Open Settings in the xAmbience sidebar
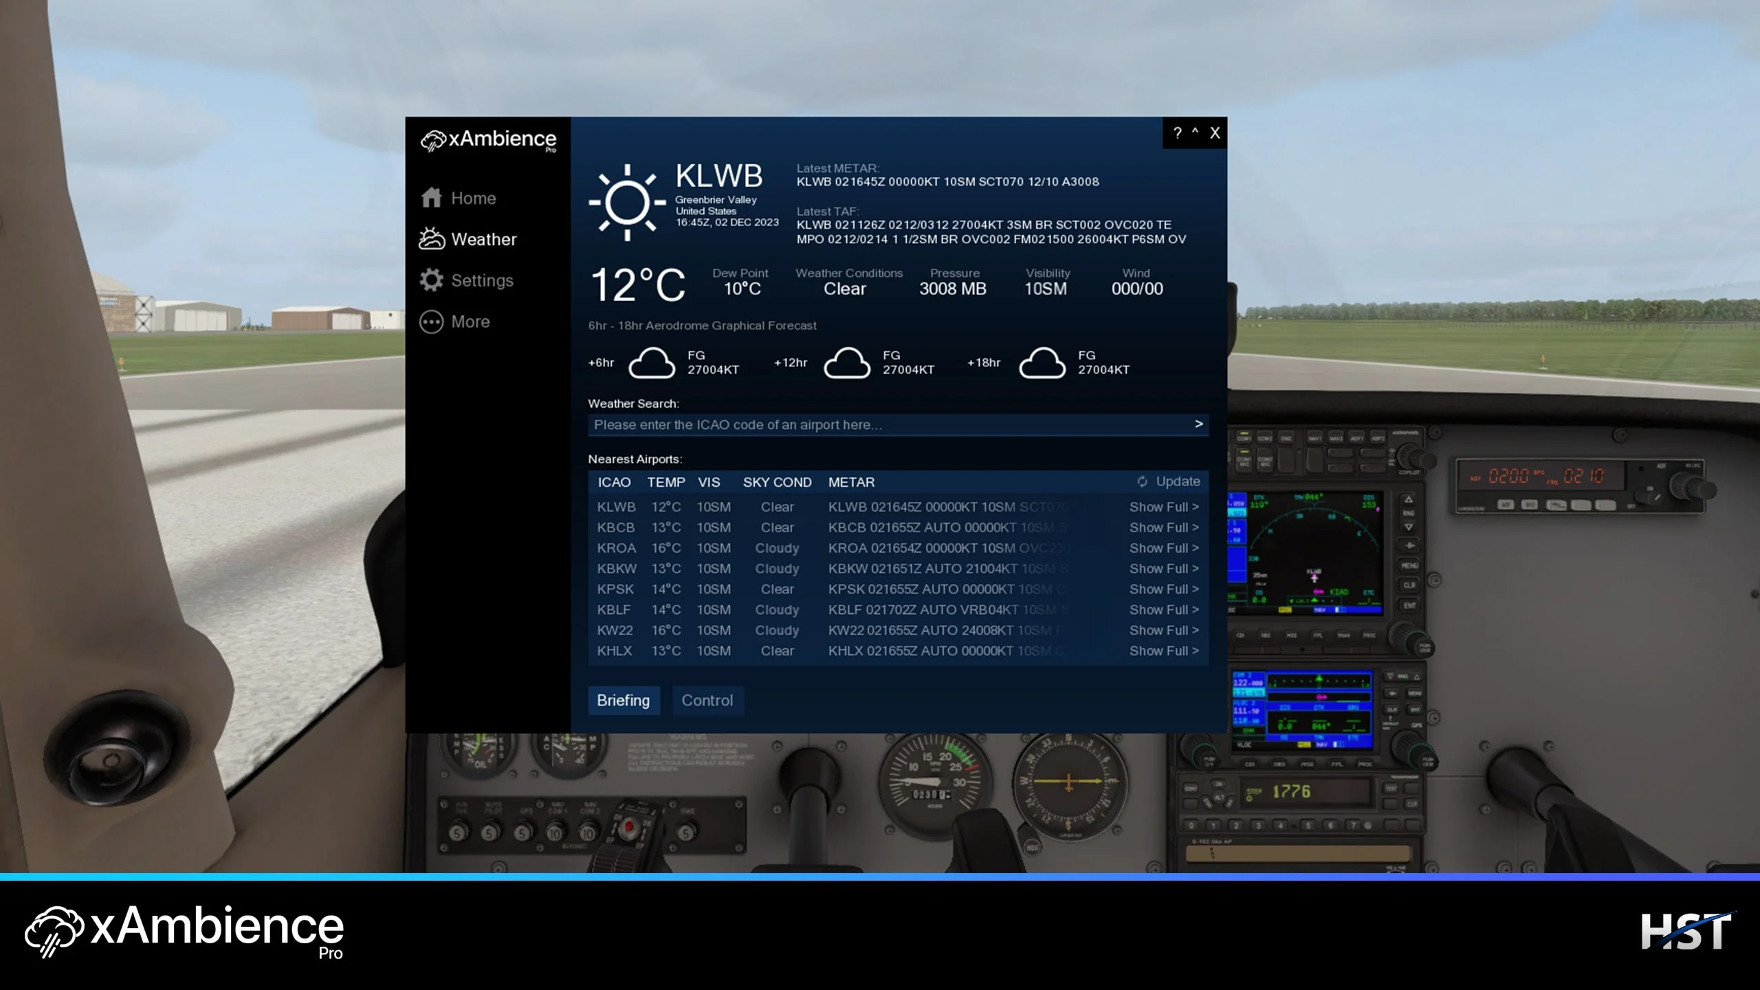 pos(467,280)
